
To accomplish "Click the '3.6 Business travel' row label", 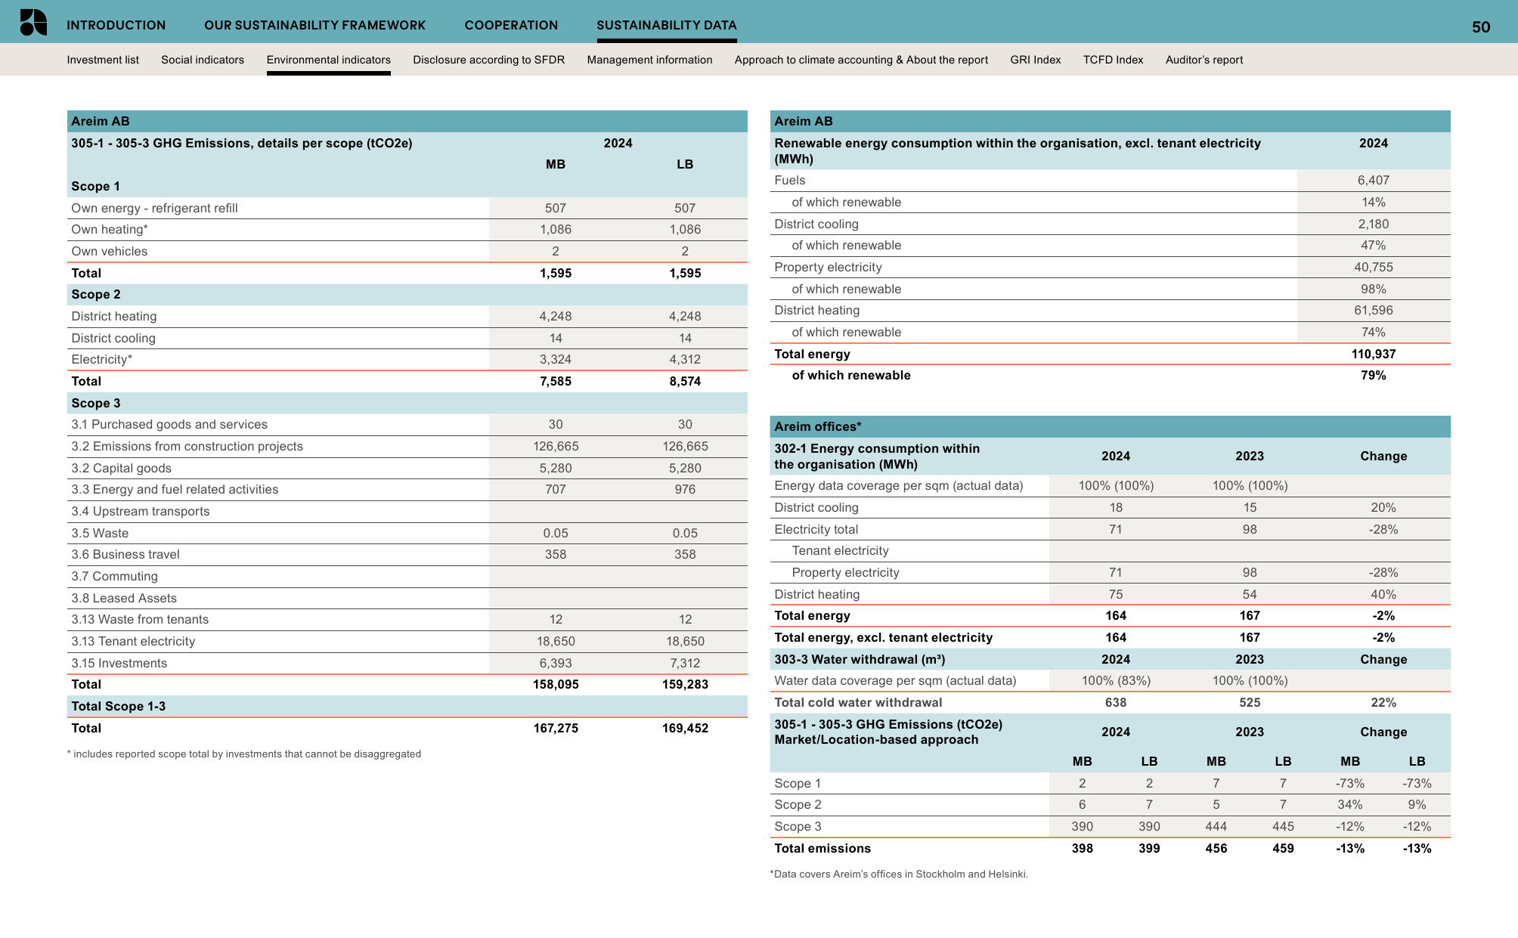I will coord(125,554).
